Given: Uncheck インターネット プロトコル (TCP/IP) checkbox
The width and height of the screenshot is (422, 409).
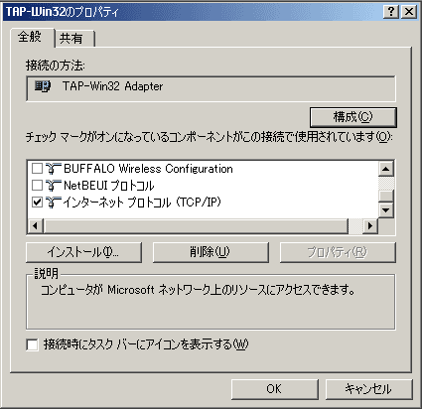Looking at the screenshot, I should [37, 202].
